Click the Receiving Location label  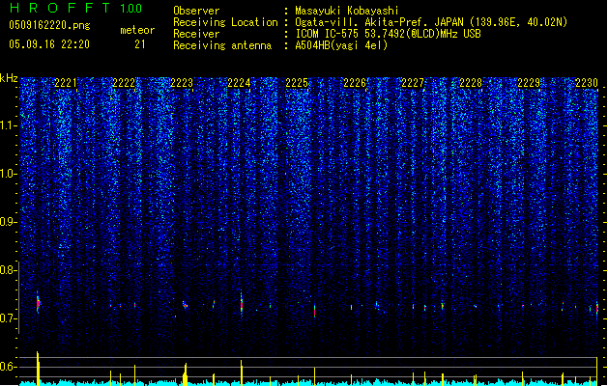(x=225, y=22)
